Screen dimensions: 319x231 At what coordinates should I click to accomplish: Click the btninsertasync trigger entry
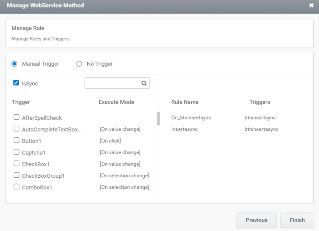coord(261,129)
